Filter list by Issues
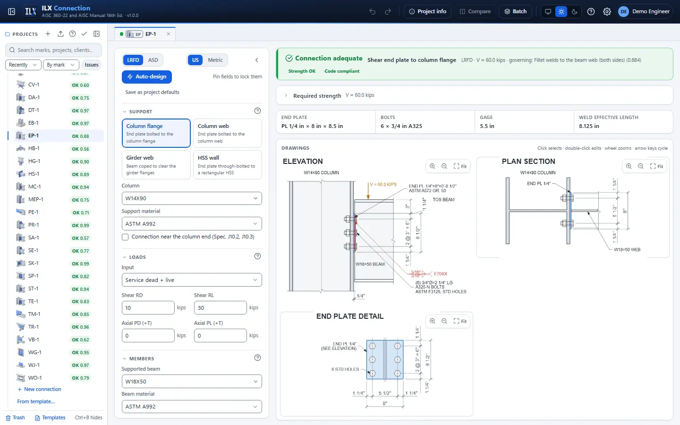 tap(92, 65)
